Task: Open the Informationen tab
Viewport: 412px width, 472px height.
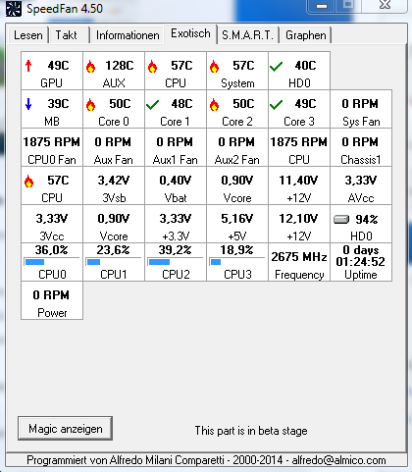Action: (x=128, y=35)
